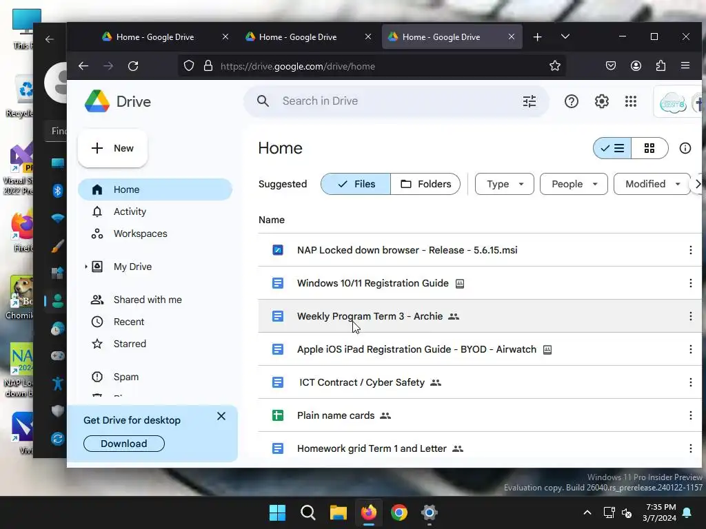Open search options filter icon in Drive search

(529, 101)
